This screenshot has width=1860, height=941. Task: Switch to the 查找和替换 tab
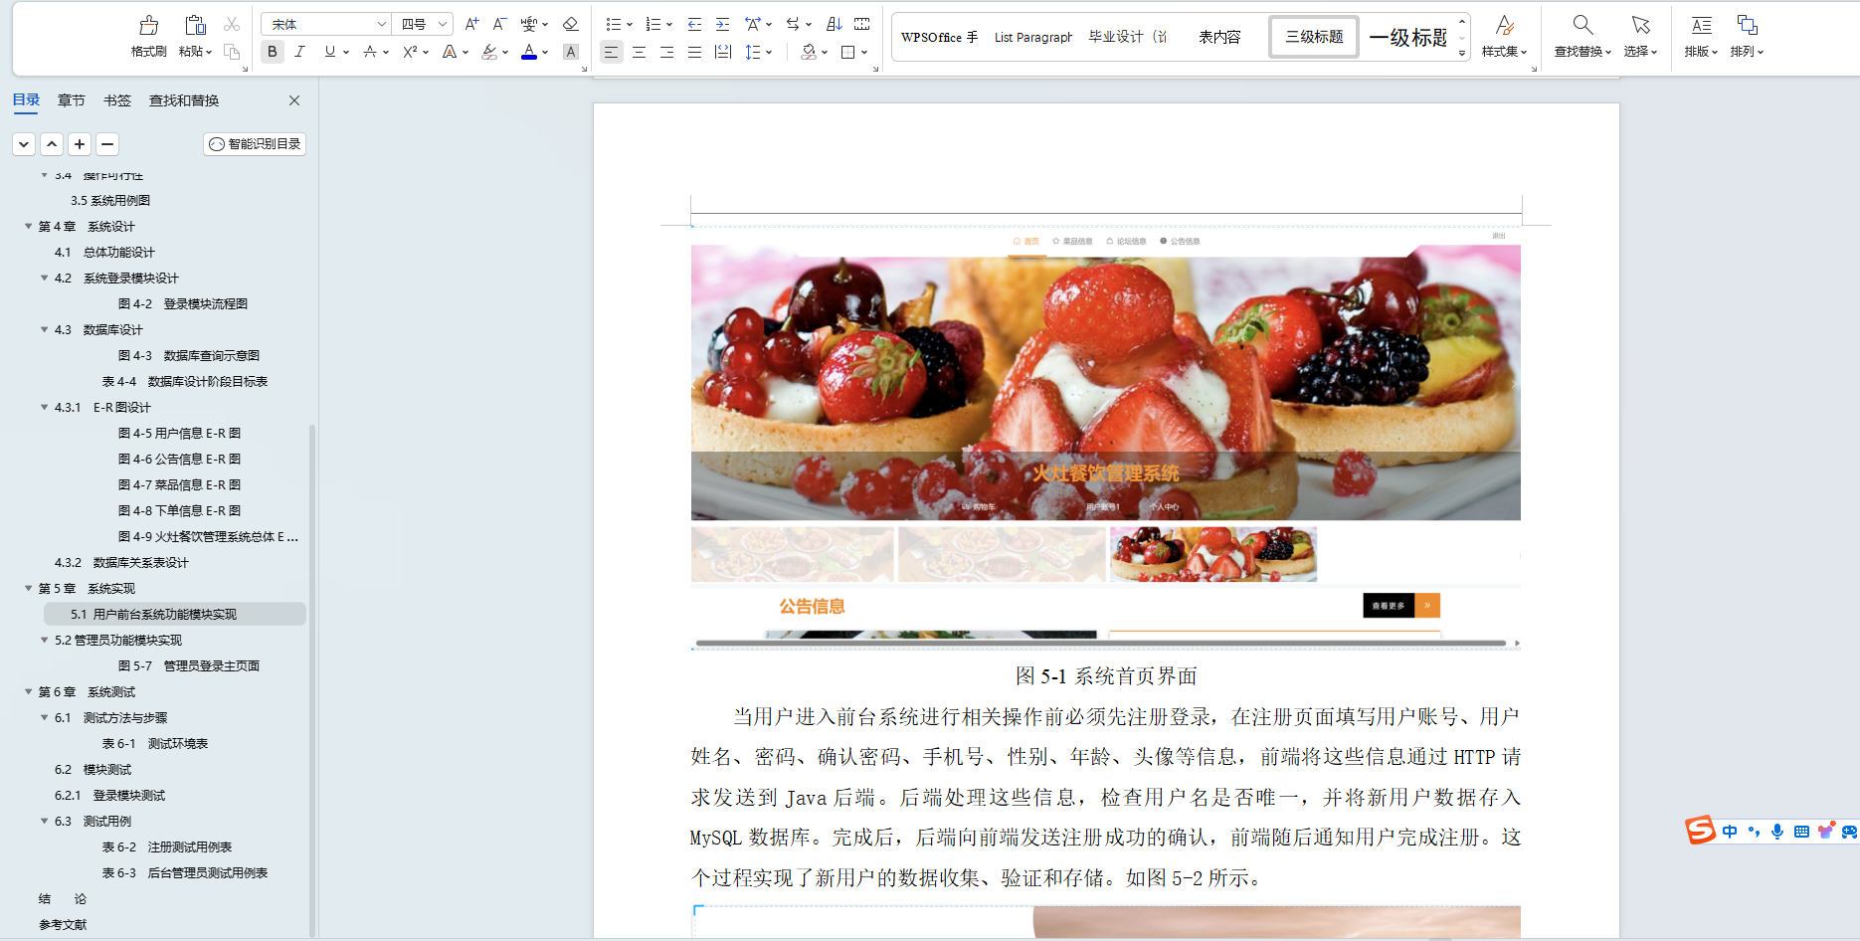(x=184, y=100)
